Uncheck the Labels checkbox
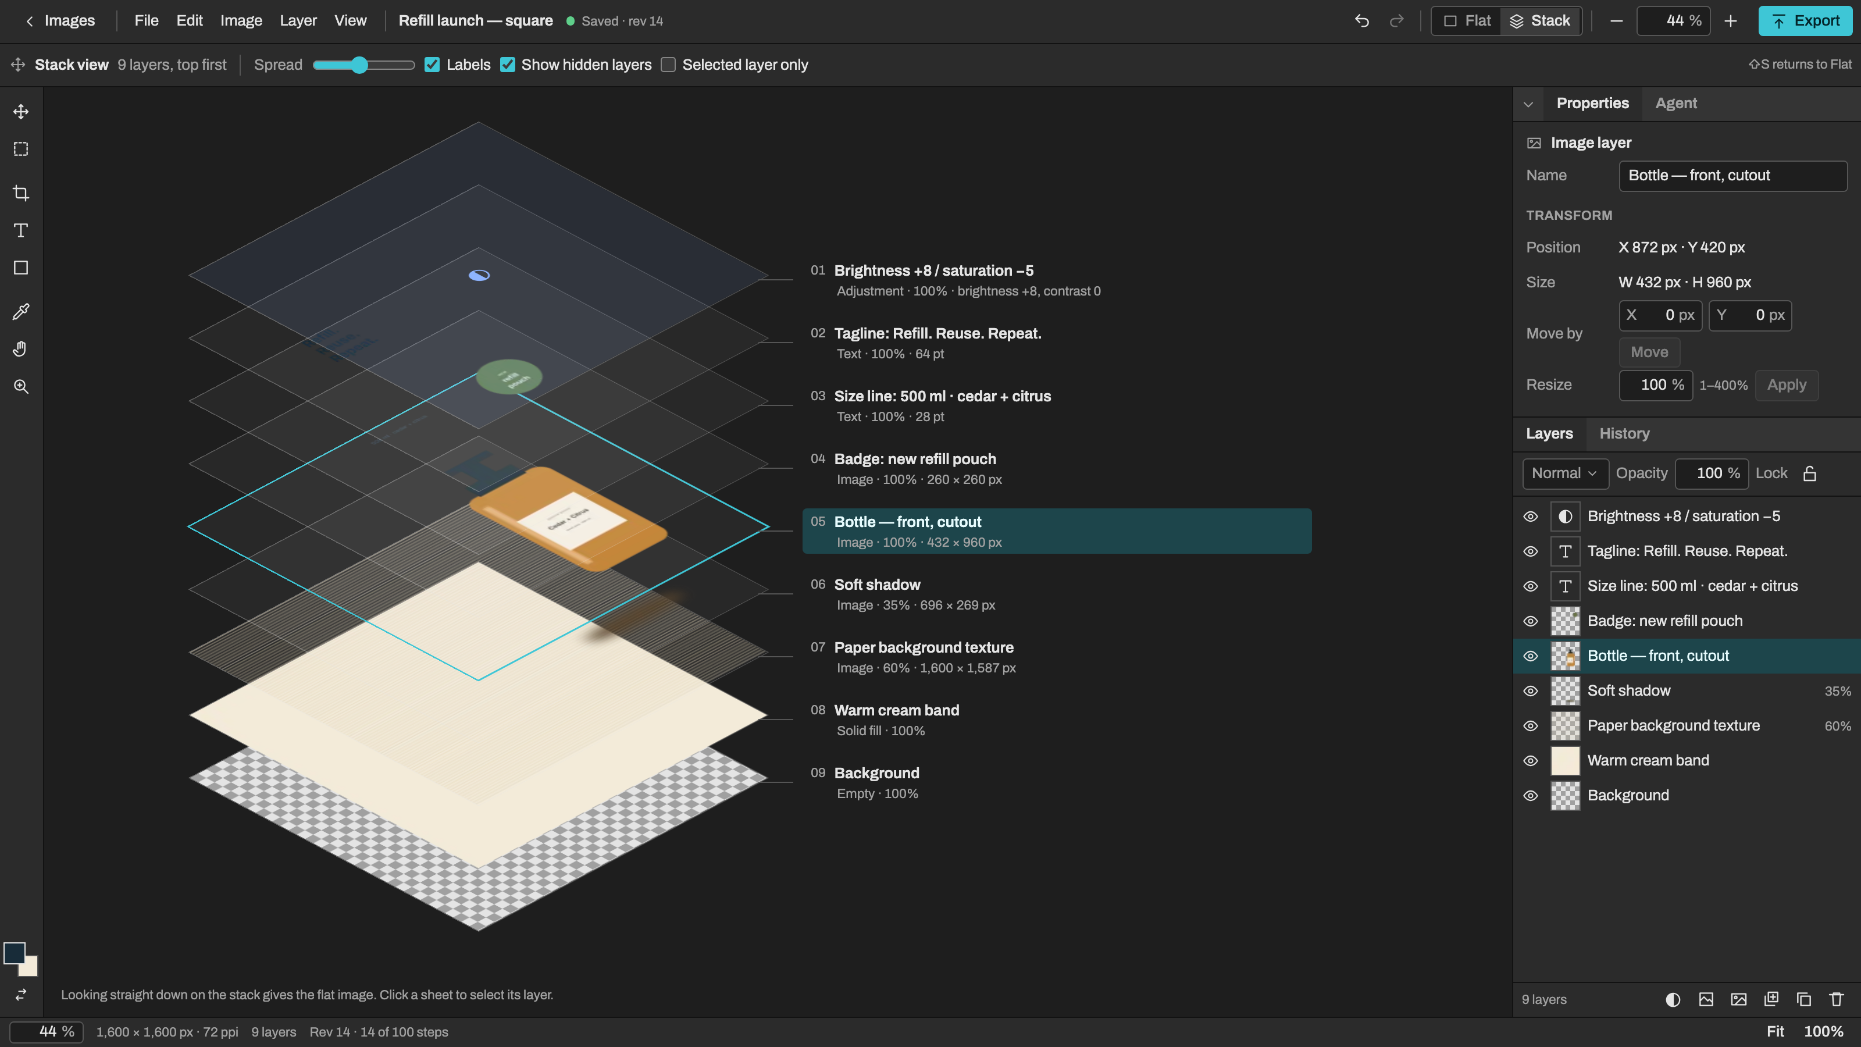Screen dimensions: 1861x1047 pos(432,65)
